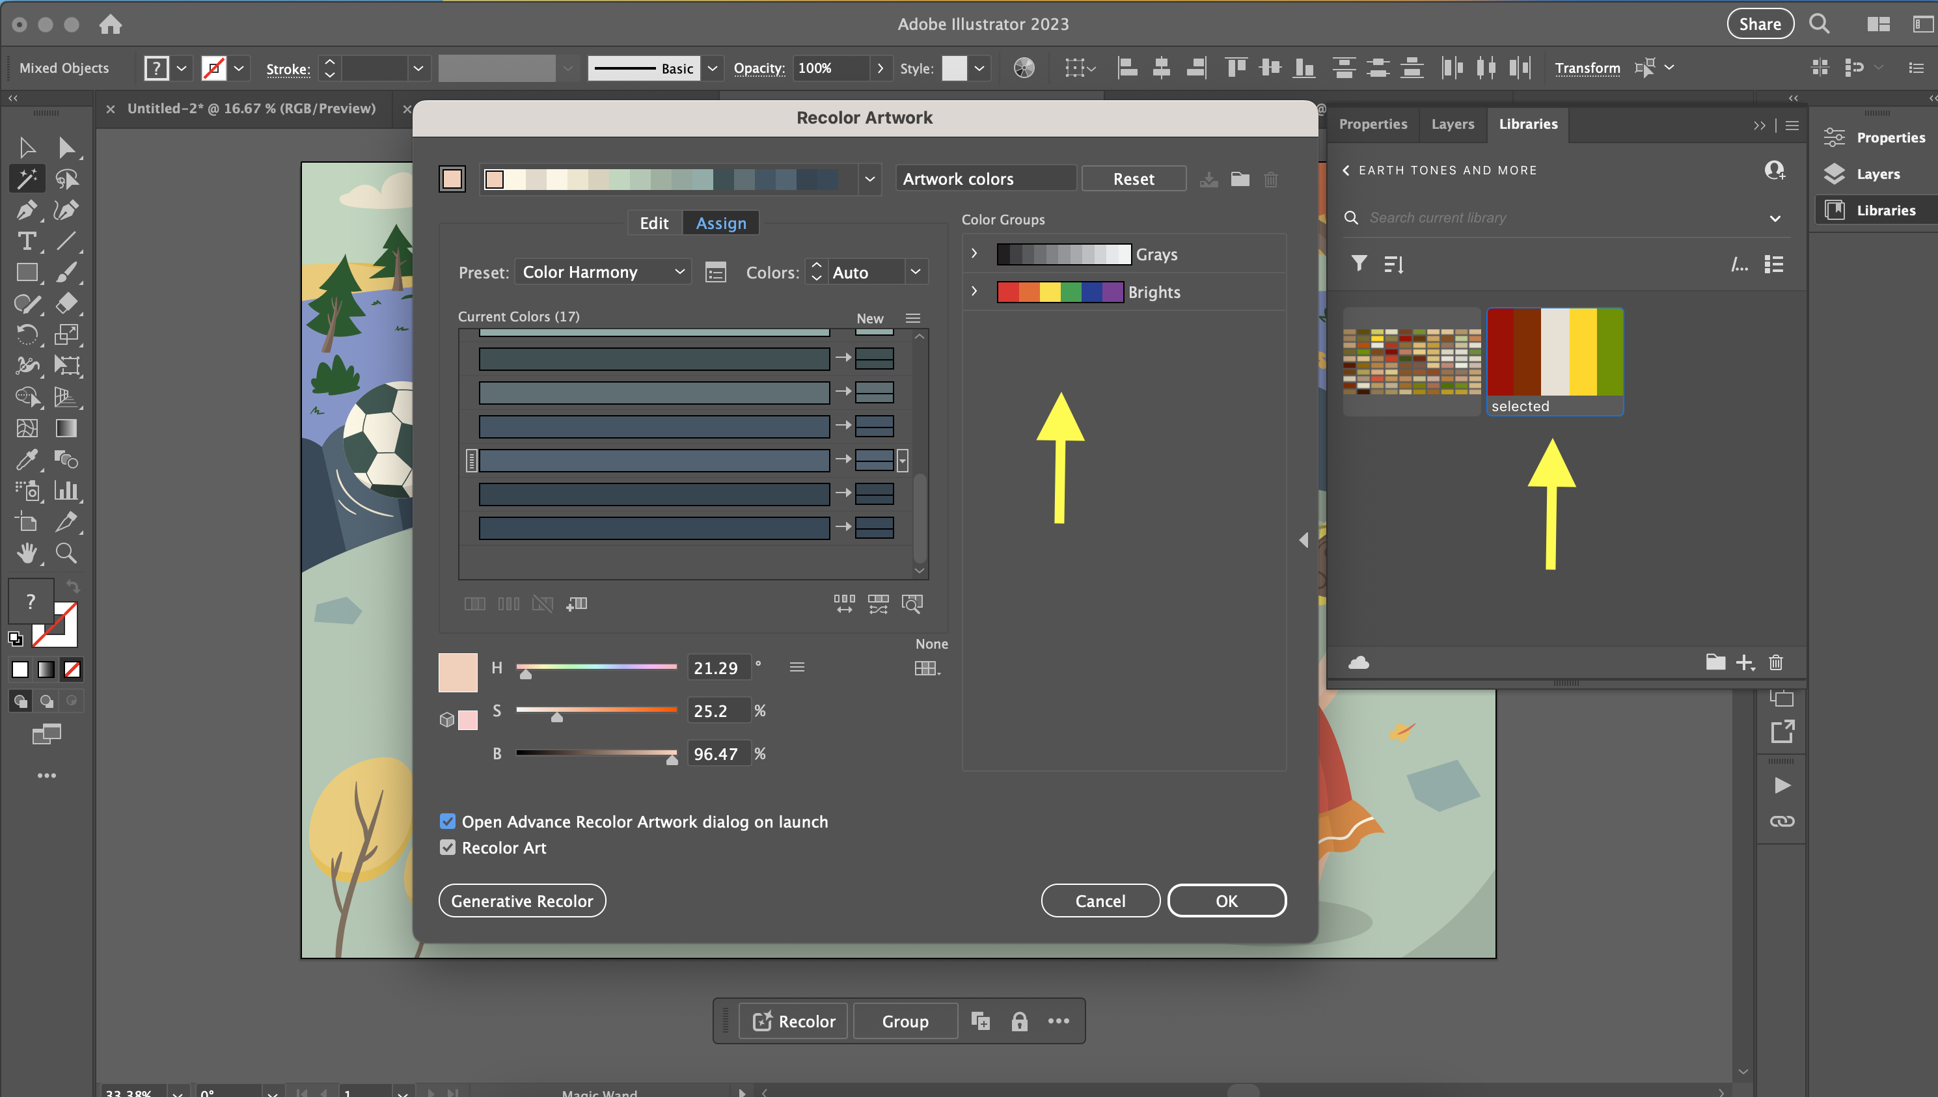This screenshot has height=1097, width=1938.
Task: Expand the Brights color group
Action: pos(974,291)
